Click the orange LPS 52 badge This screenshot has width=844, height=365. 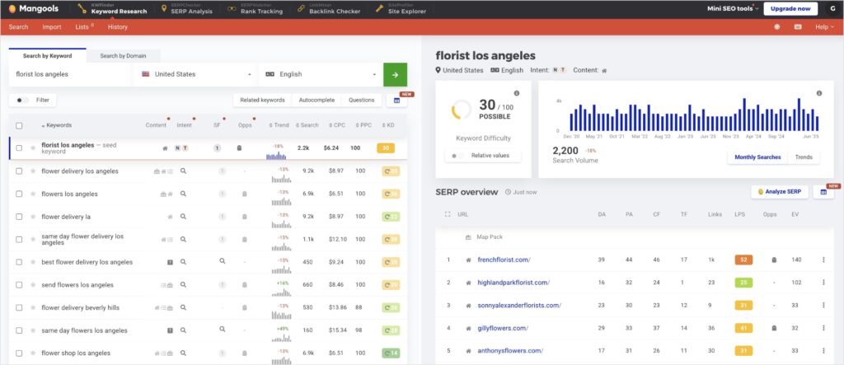tap(743, 260)
